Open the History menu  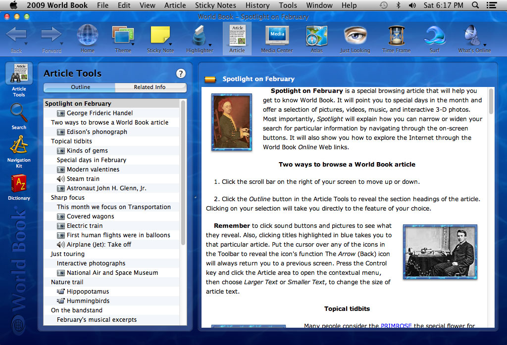click(257, 5)
